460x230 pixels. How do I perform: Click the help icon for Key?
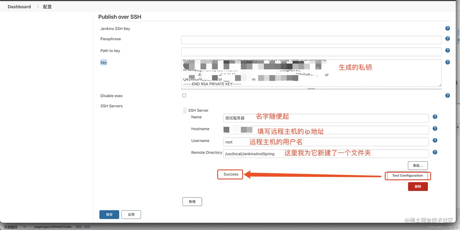(x=448, y=62)
